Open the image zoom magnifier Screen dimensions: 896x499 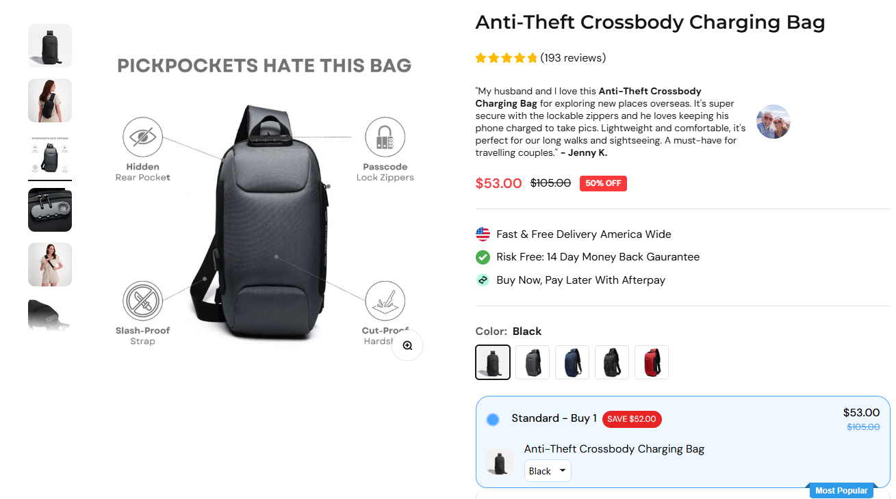[407, 345]
